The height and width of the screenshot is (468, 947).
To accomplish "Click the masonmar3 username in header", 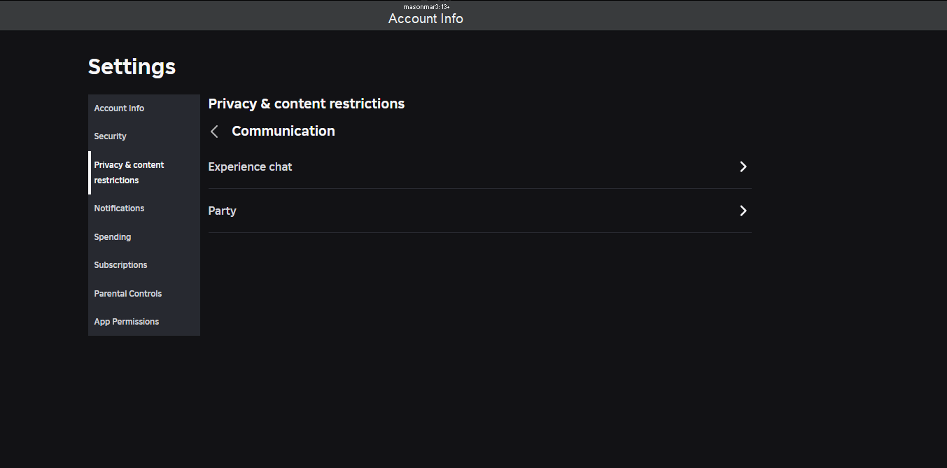I will click(x=421, y=6).
